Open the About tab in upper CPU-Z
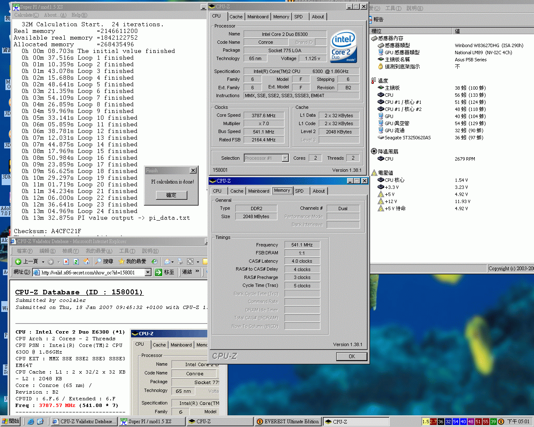 (318, 17)
